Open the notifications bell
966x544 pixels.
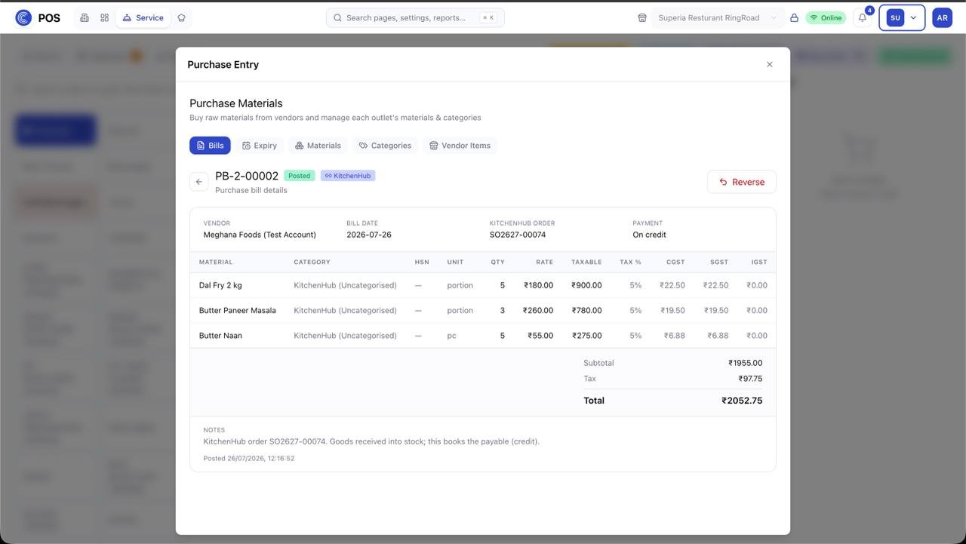[863, 17]
